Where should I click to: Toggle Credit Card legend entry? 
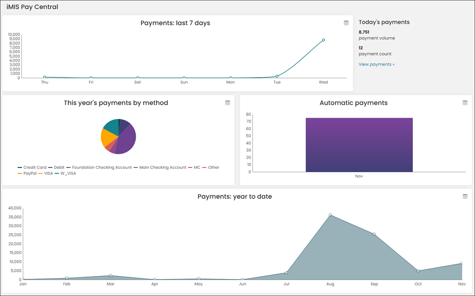pos(32,167)
